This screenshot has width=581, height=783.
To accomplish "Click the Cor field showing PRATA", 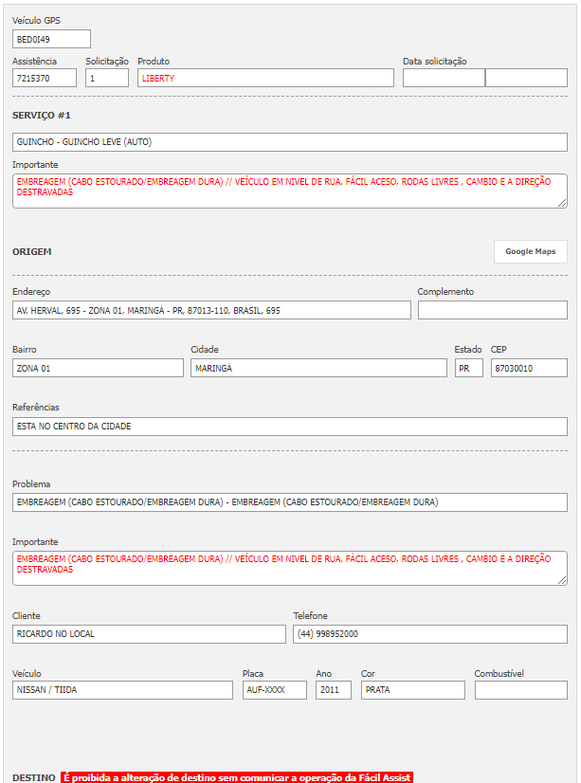I will pos(412,690).
